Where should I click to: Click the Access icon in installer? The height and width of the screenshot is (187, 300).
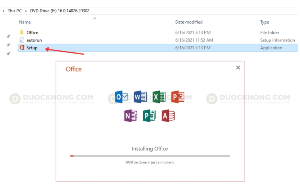pyautogui.click(x=168, y=116)
